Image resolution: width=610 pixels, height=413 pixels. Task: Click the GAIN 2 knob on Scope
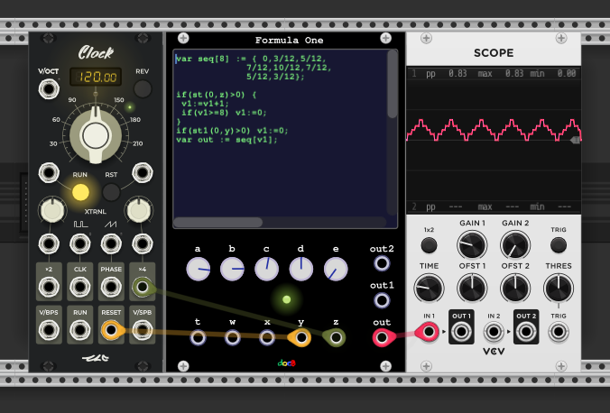click(x=515, y=245)
